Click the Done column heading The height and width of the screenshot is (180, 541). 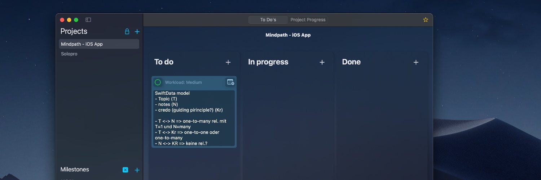pyautogui.click(x=351, y=62)
